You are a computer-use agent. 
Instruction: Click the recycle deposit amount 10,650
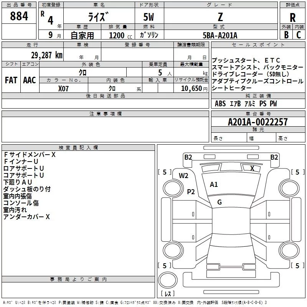point(191,88)
